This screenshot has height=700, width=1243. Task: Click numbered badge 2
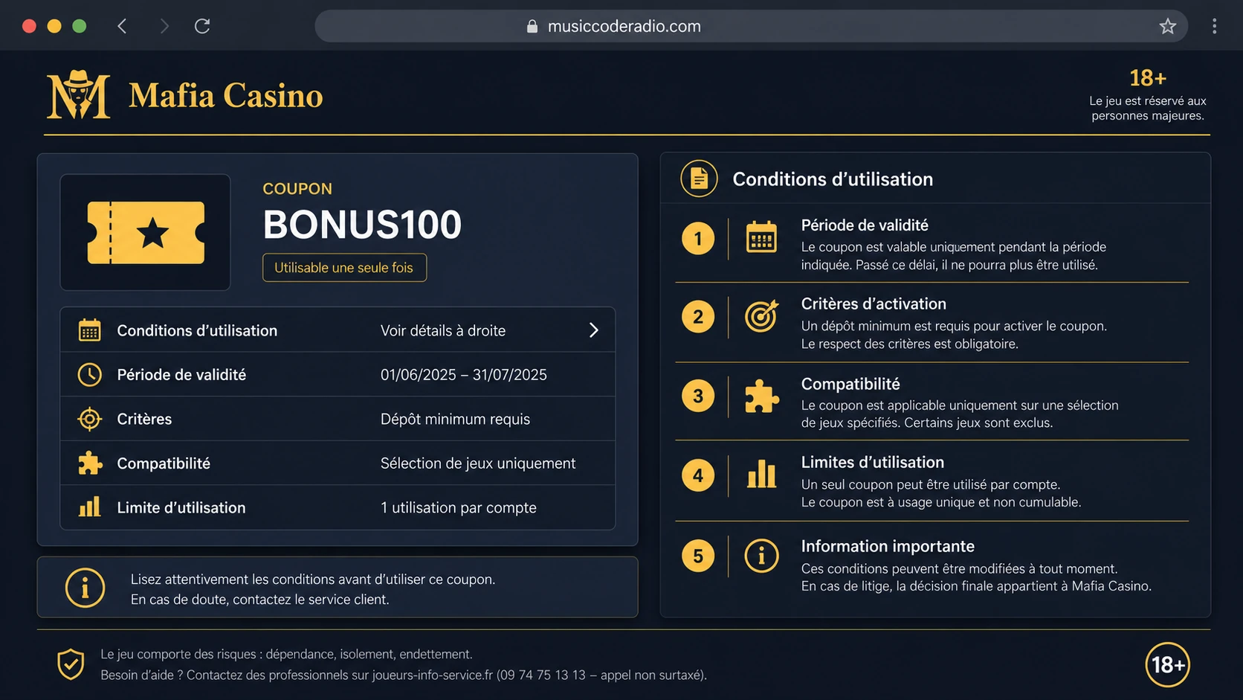(698, 317)
